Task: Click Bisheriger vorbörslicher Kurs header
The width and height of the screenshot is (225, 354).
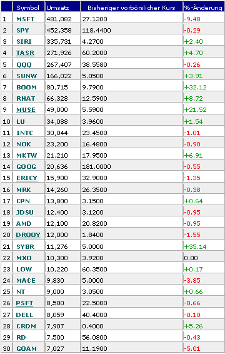Action: pos(131,8)
